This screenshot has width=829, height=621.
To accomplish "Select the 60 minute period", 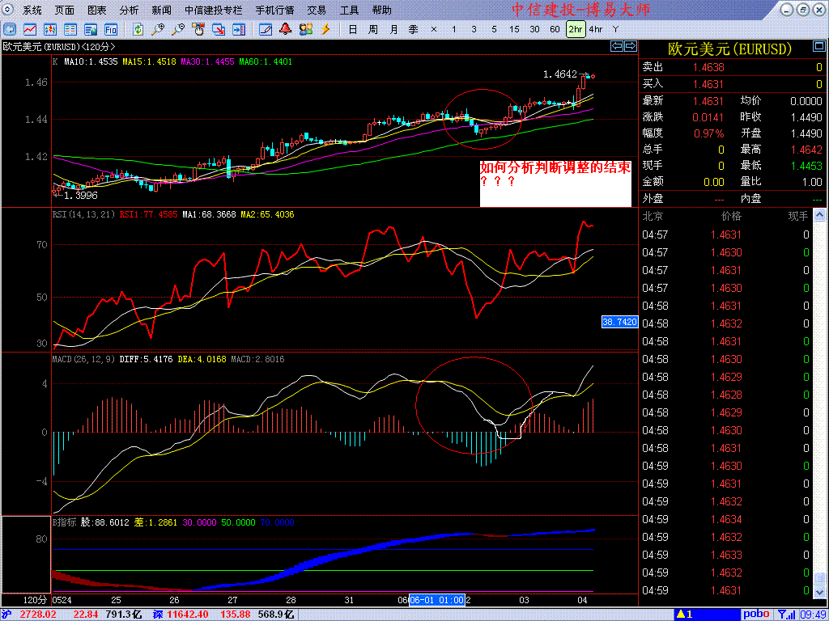I will [555, 29].
